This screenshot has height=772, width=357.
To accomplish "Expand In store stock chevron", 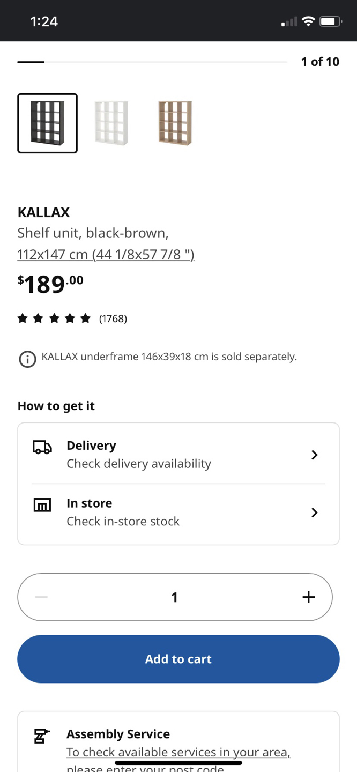I will coord(315,513).
